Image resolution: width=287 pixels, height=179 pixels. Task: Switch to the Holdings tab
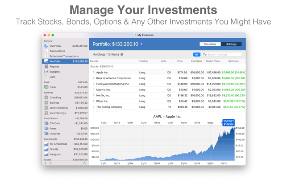click(x=231, y=44)
